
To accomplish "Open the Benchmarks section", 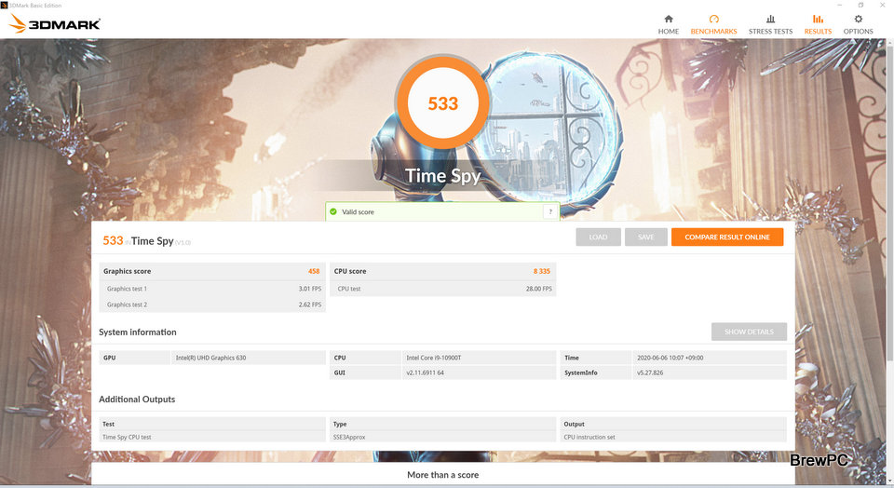I will click(x=713, y=24).
